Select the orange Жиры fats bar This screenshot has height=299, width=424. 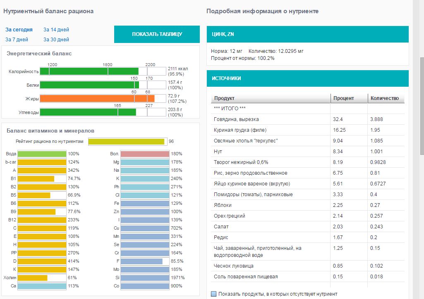(97, 99)
